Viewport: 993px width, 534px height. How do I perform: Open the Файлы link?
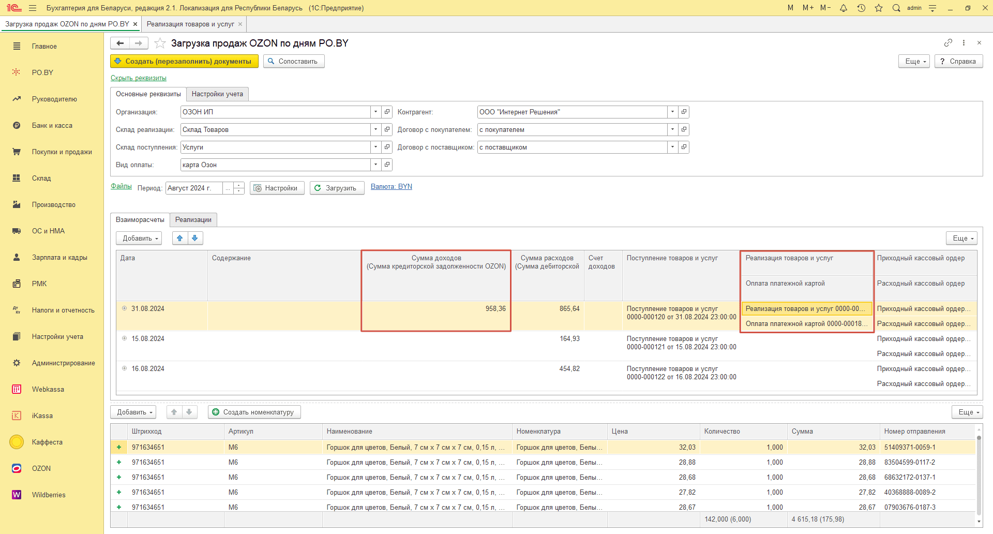point(121,186)
